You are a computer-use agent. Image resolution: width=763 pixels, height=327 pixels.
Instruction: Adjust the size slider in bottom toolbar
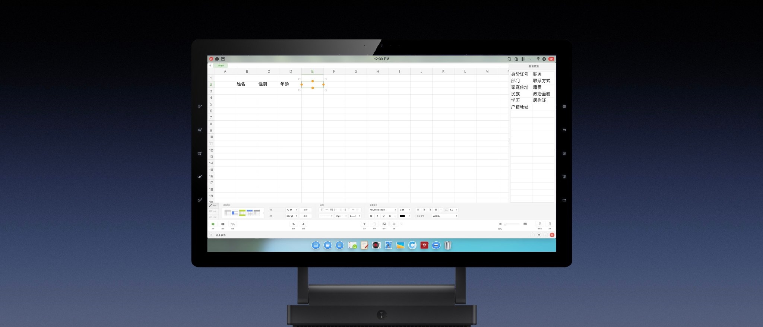tap(512, 224)
